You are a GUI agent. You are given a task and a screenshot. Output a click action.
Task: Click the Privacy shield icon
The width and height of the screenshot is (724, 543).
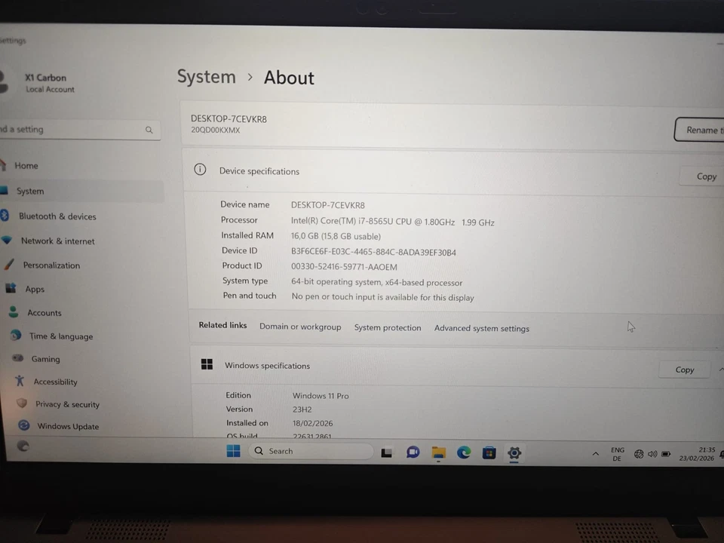pos(21,403)
